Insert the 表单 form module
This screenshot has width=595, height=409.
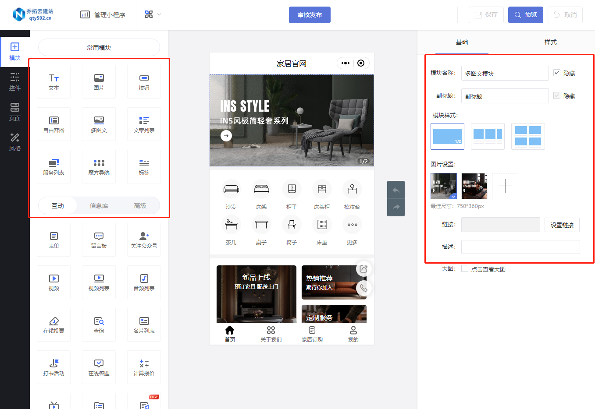tap(53, 240)
